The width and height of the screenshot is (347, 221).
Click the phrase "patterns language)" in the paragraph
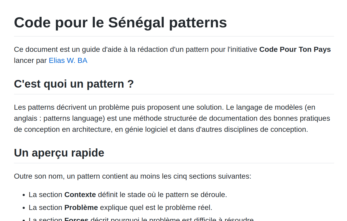(x=74, y=118)
